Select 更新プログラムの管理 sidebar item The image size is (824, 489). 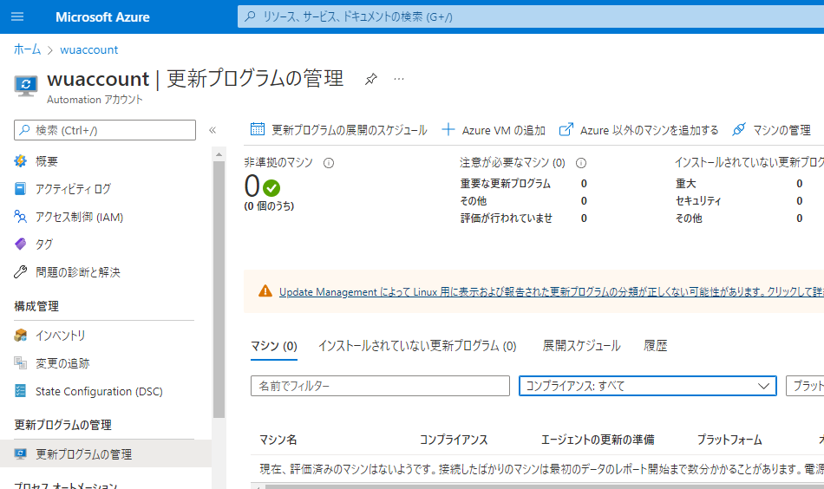point(104,454)
